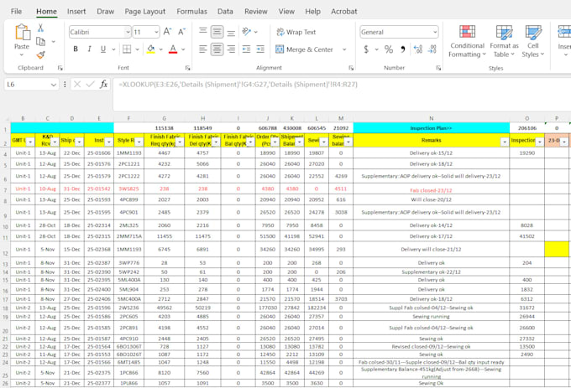Click the Copy icon
Screen dimensions: 571x388
tap(41, 41)
